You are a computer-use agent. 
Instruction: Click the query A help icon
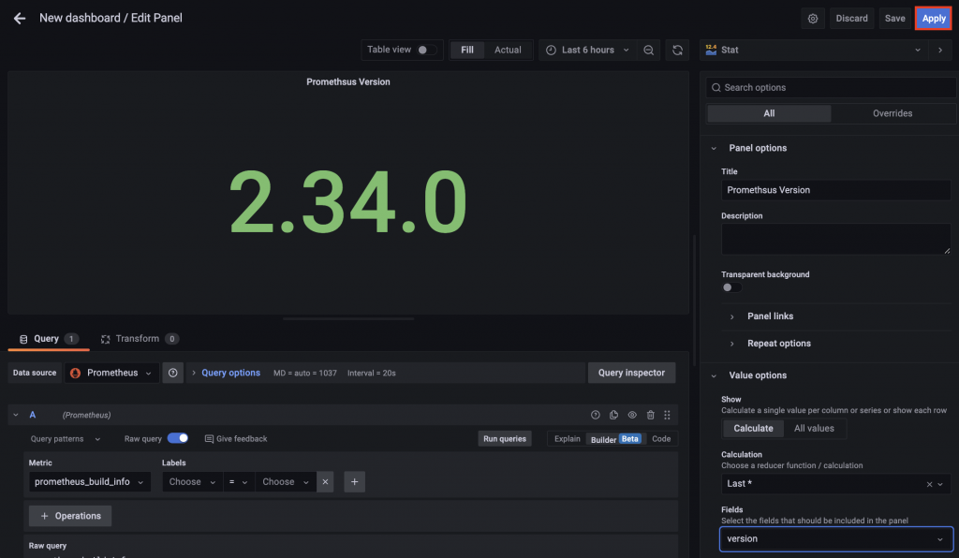pos(595,415)
